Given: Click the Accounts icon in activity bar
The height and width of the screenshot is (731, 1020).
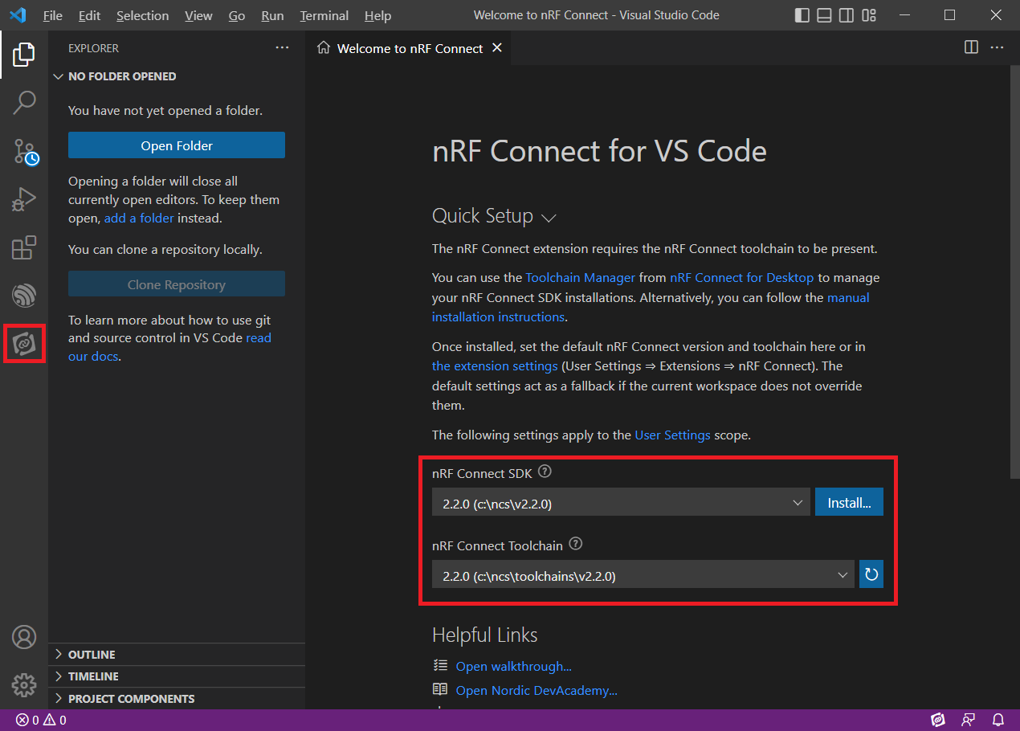Looking at the screenshot, I should coord(24,637).
